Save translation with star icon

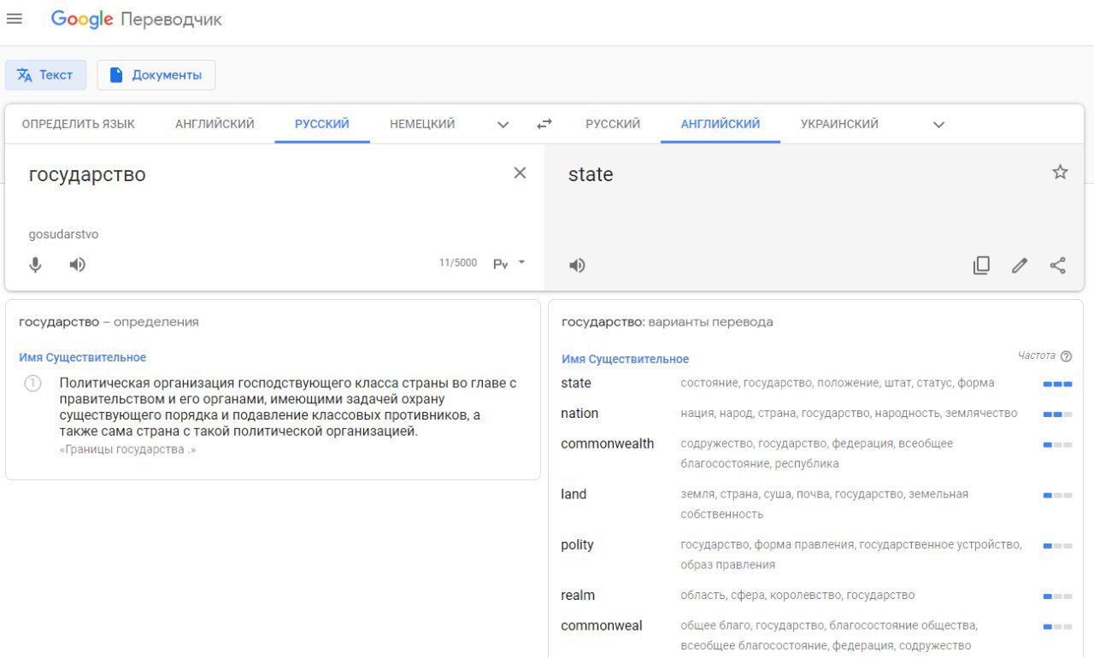1060,173
